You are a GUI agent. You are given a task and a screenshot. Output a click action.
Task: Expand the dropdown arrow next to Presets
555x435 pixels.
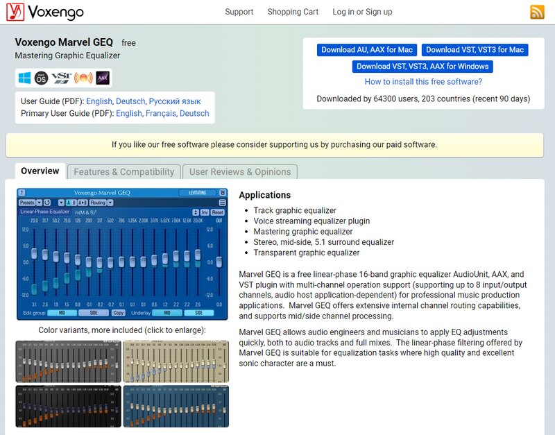(40, 203)
